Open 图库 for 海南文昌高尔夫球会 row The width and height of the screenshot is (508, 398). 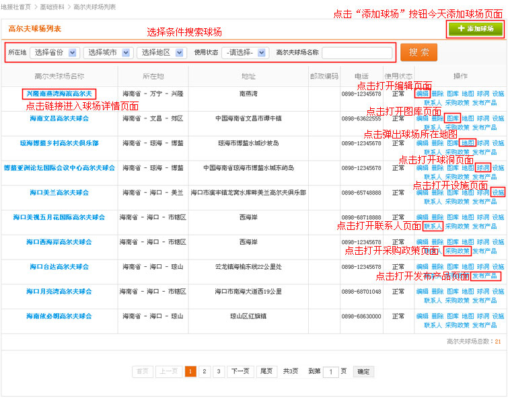pyautogui.click(x=453, y=118)
